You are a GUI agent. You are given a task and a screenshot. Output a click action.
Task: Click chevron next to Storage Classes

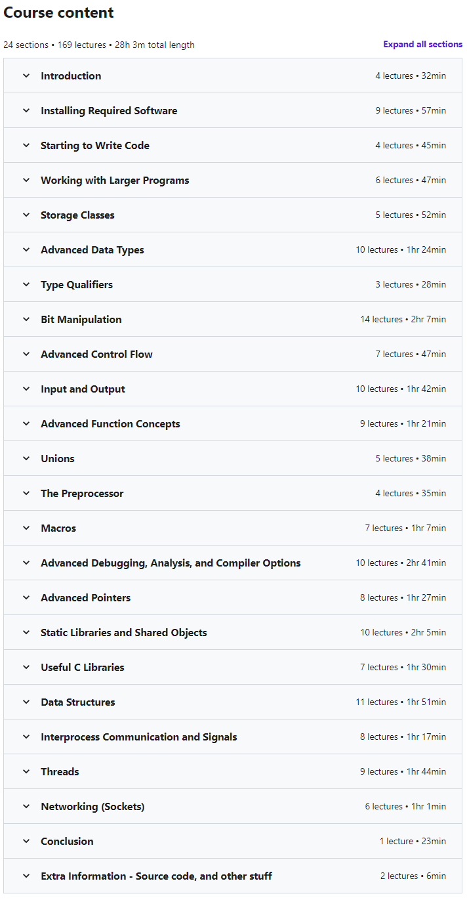tap(26, 215)
